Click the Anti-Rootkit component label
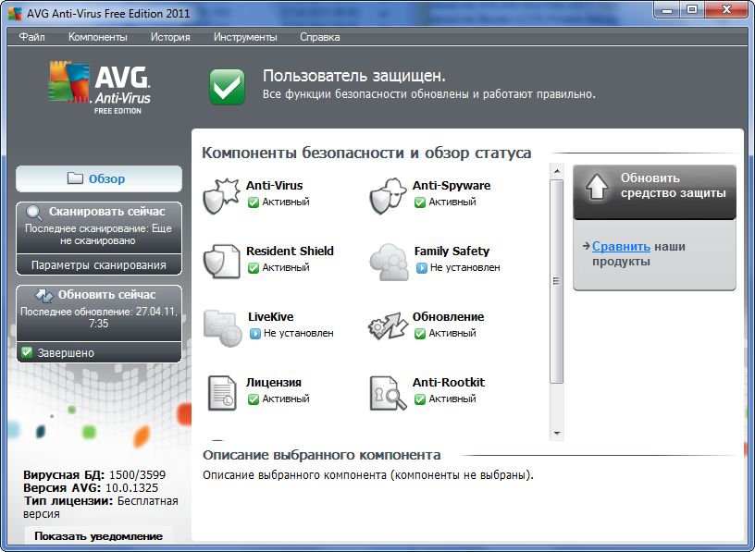 [x=448, y=382]
